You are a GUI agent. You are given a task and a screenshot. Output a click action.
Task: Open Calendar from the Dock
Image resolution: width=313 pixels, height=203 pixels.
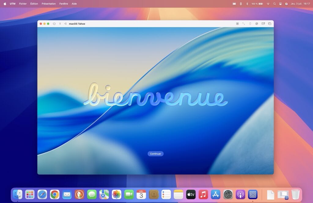(x=141, y=194)
